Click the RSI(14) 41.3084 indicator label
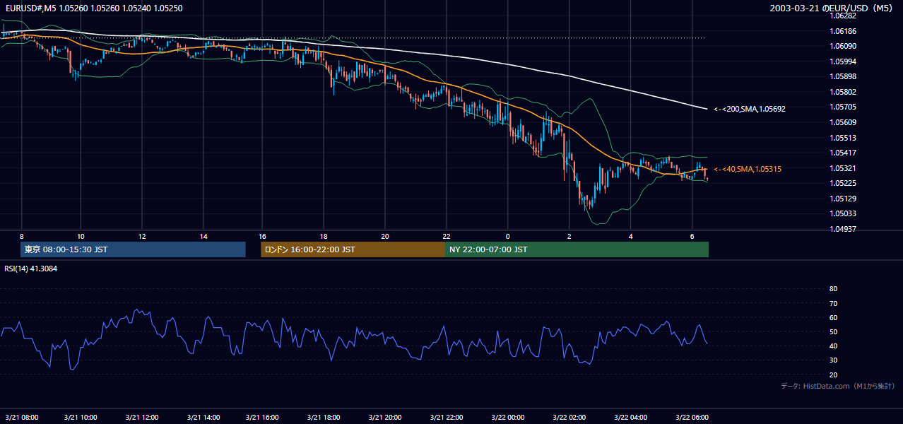 click(x=31, y=269)
